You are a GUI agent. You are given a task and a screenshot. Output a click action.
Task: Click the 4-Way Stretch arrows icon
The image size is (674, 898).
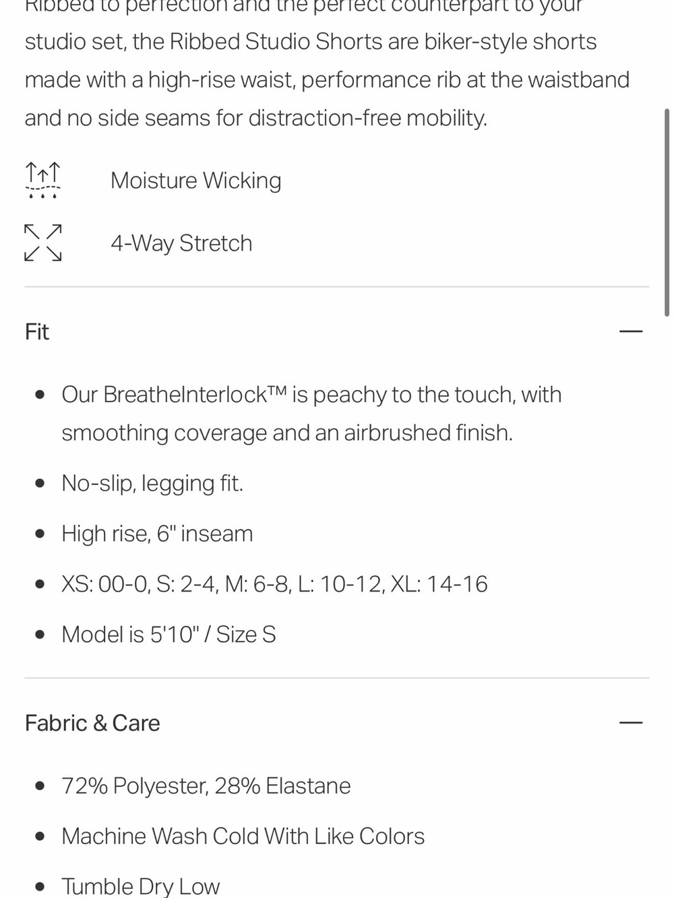click(x=42, y=243)
